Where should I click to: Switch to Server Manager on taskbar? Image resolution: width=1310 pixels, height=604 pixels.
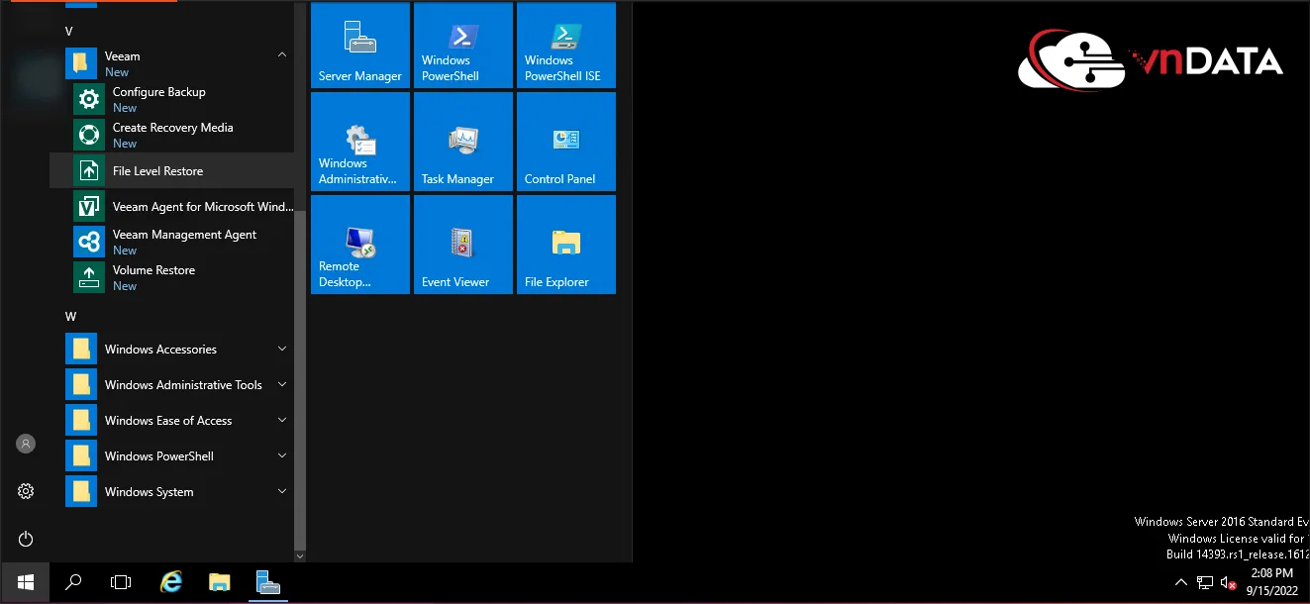click(267, 582)
